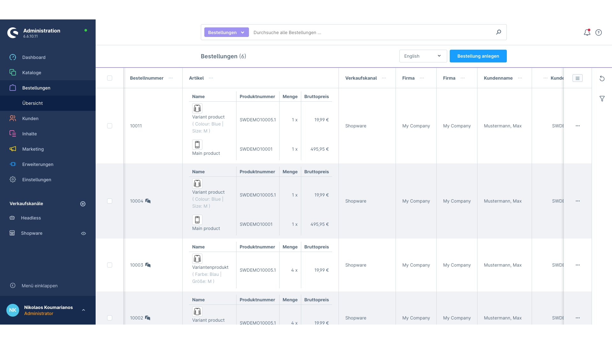
Task: Check the row checkbox for order 10011
Action: click(110, 126)
